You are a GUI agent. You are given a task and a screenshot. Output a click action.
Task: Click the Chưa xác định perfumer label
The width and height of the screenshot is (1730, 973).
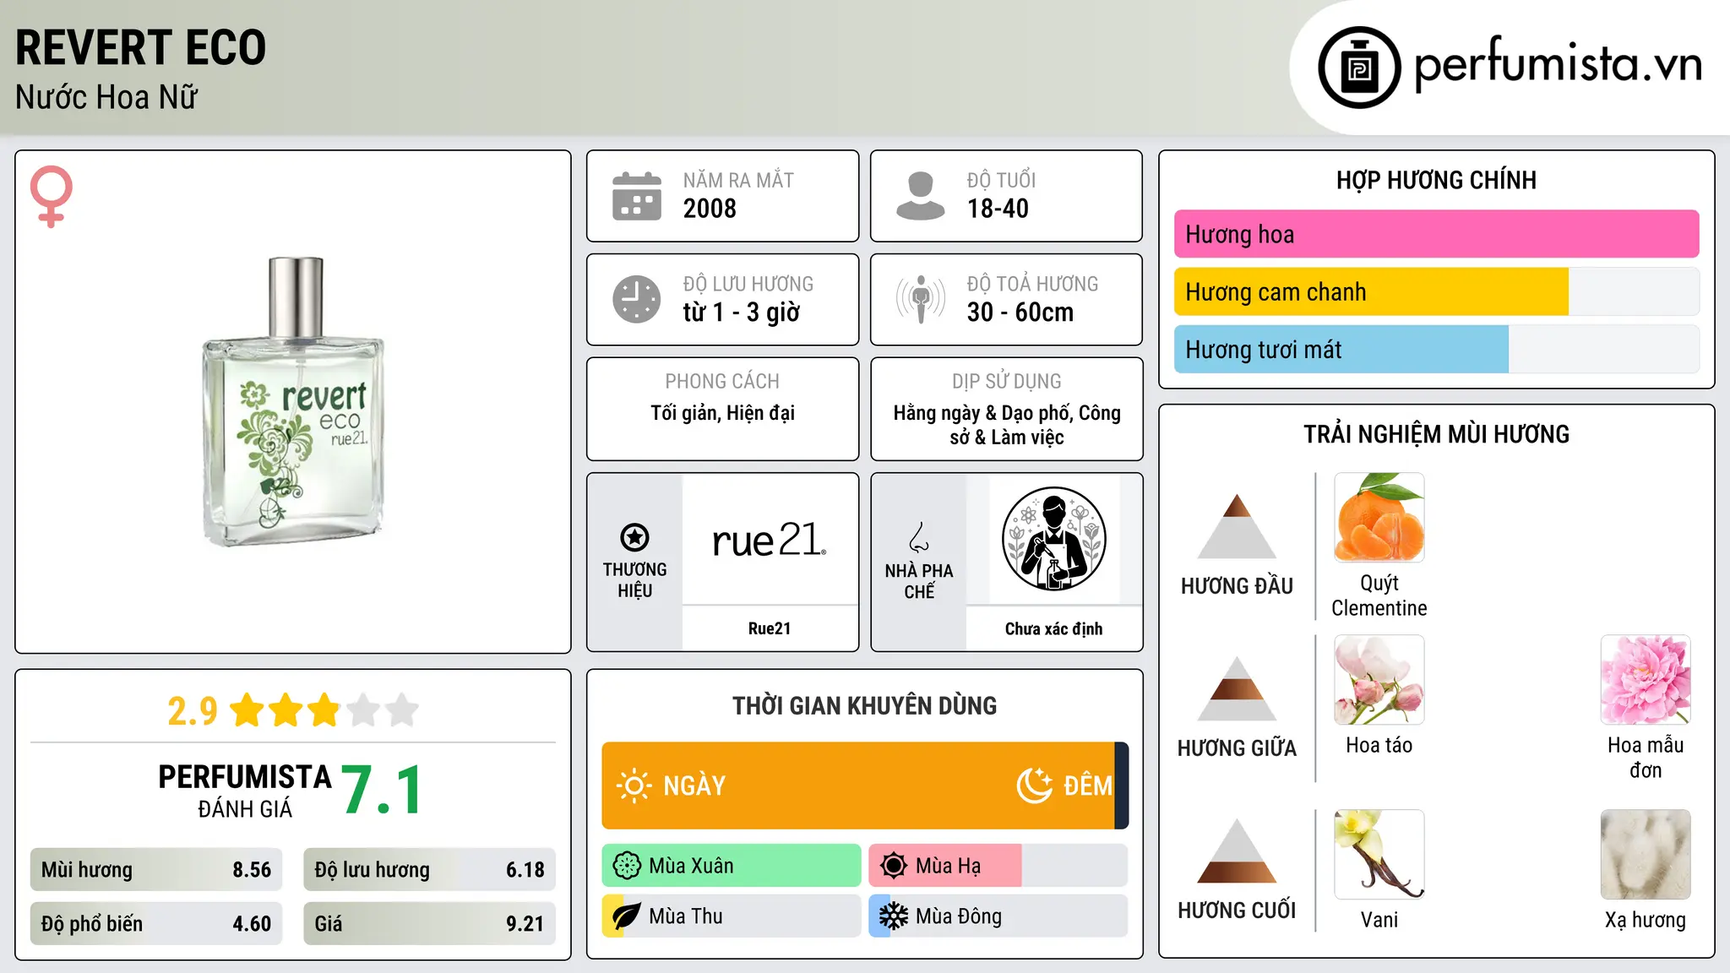[x=1053, y=628]
